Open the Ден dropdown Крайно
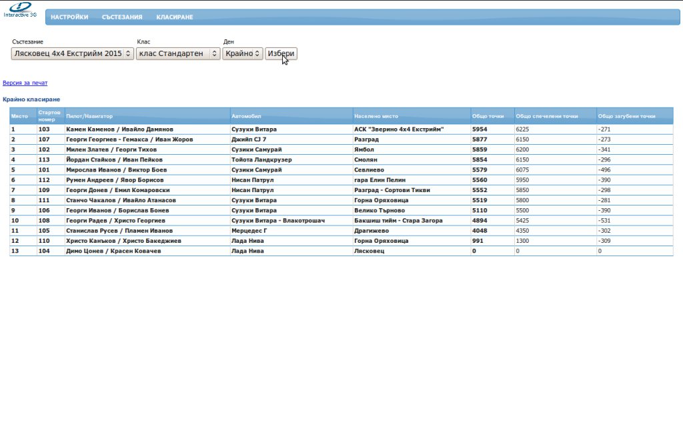This screenshot has height=427, width=683. point(243,53)
